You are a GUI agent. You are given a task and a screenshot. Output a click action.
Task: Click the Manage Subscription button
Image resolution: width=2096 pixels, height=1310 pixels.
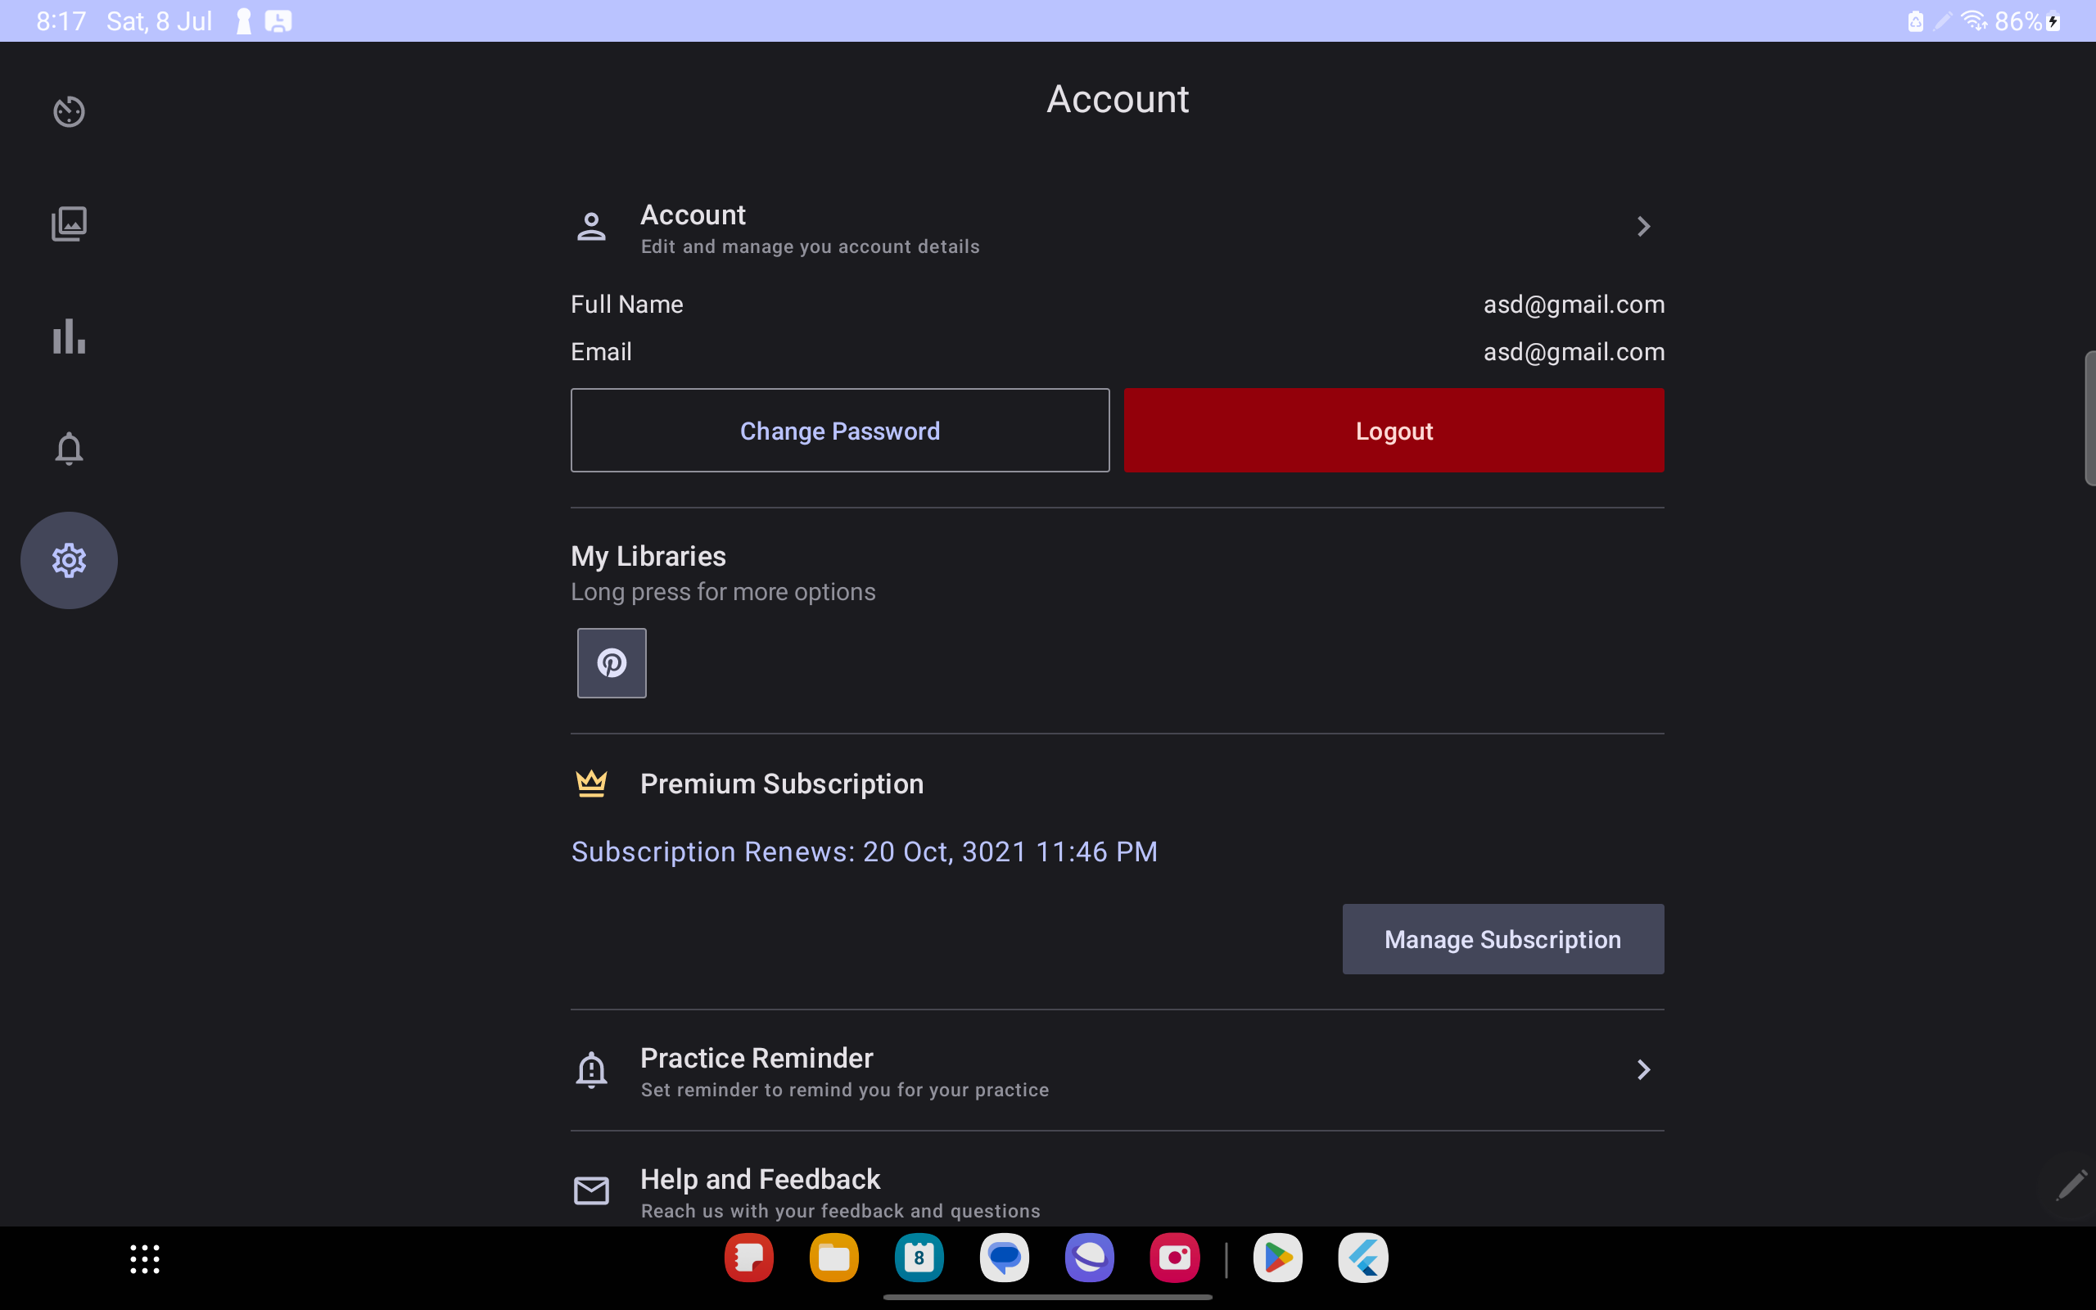(1502, 939)
